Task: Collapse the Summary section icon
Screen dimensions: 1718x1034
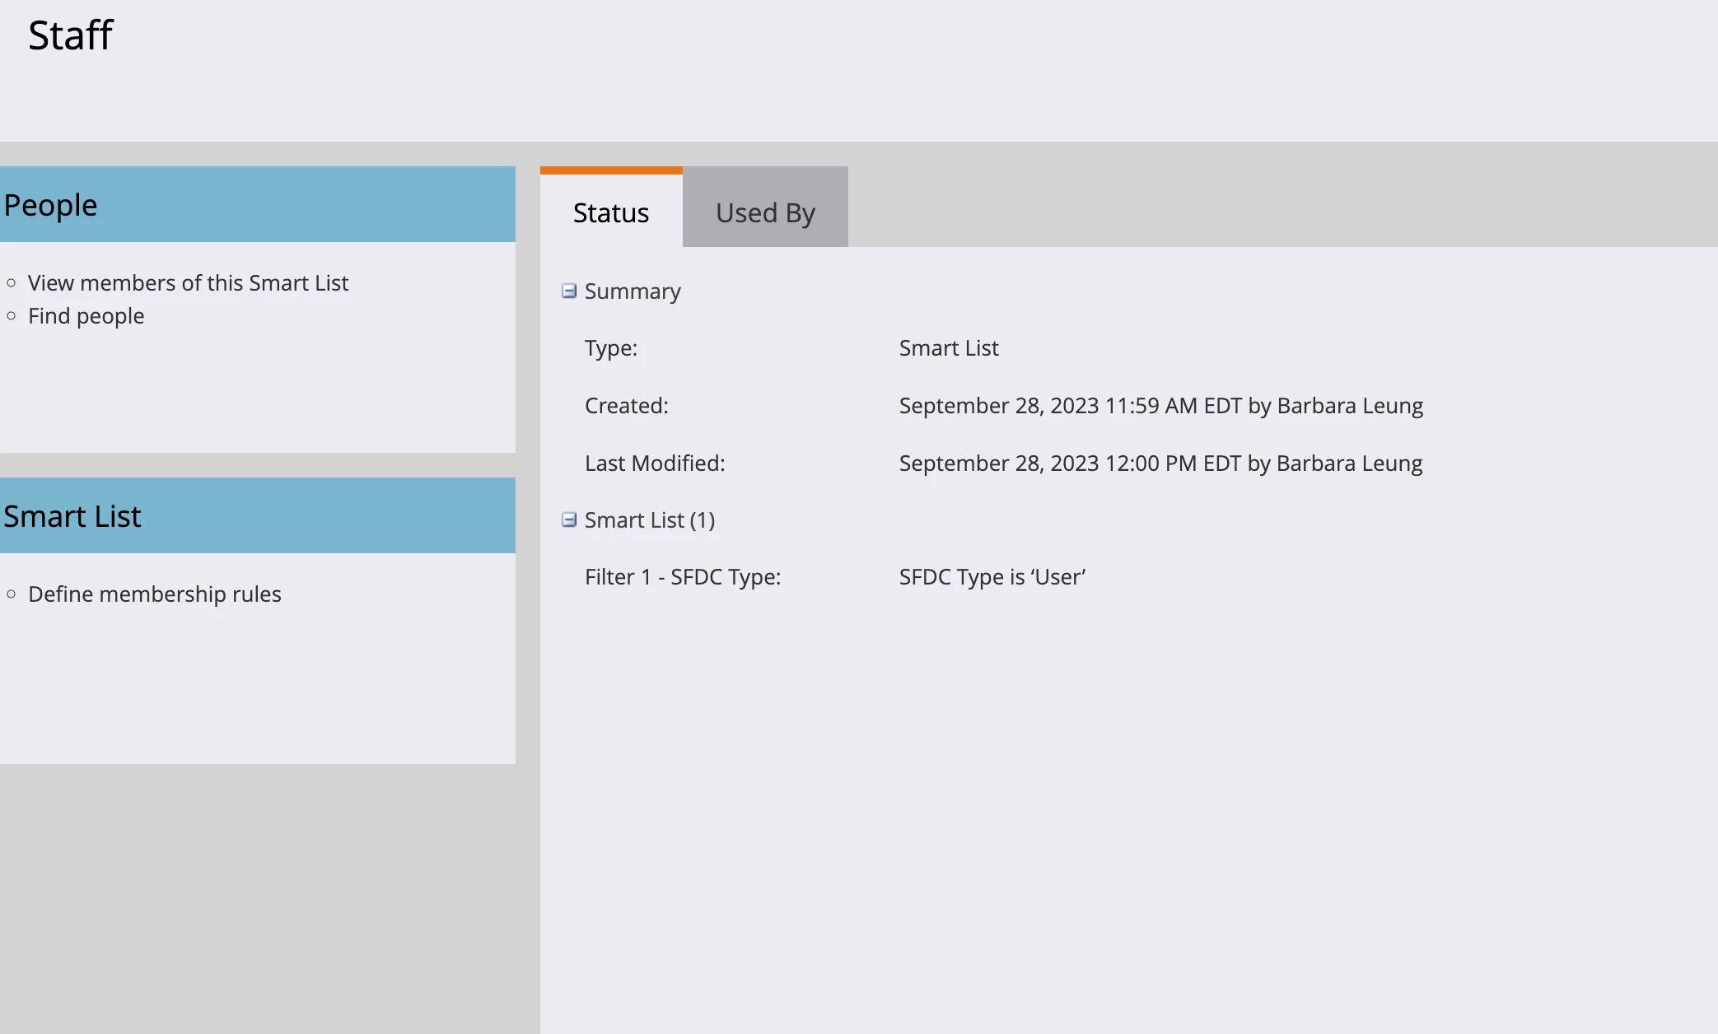Action: coord(568,291)
